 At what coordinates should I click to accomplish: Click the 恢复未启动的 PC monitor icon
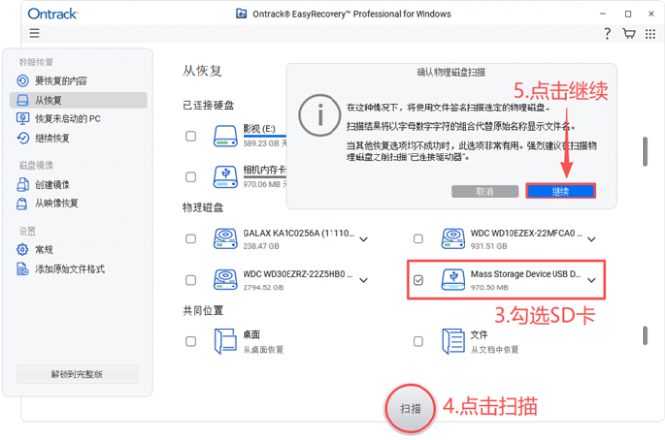click(x=22, y=118)
